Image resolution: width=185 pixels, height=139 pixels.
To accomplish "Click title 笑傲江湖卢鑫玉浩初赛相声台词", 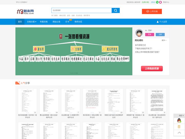I will coord(114,116).
